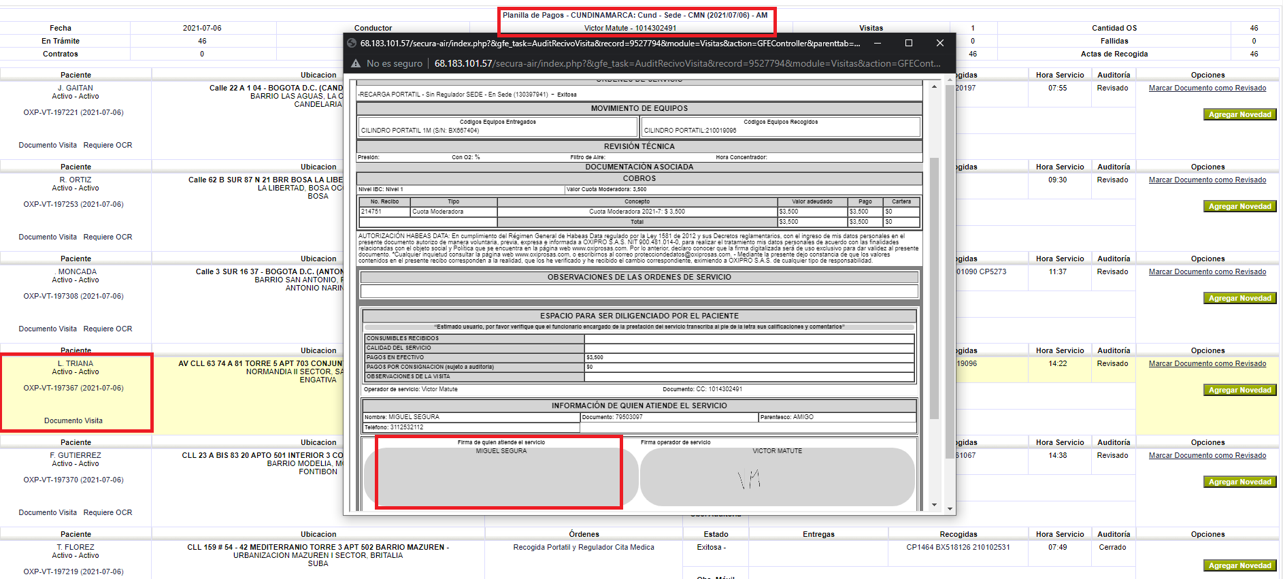The height and width of the screenshot is (579, 1283).
Task: Click patient name L. TRIANA
Action: [x=76, y=363]
